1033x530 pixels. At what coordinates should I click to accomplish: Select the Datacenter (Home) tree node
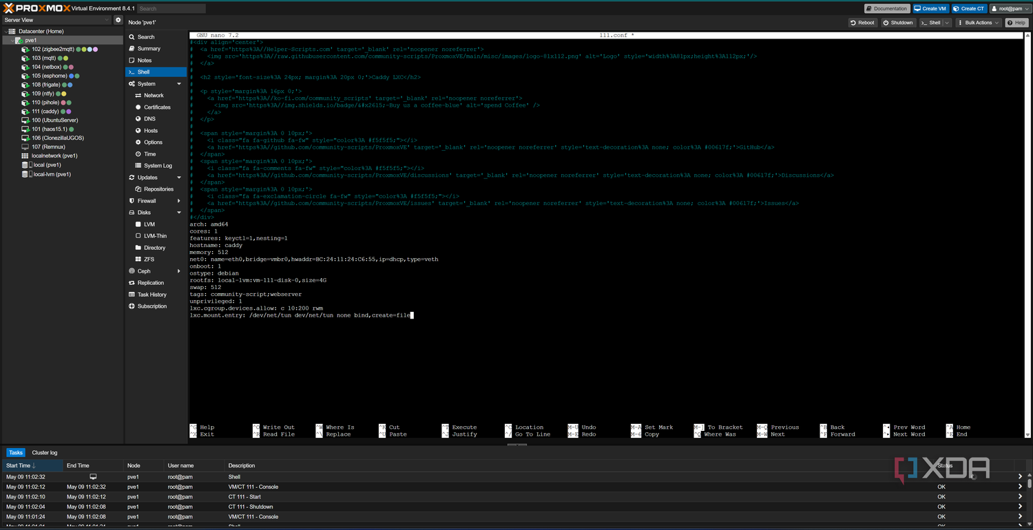point(41,32)
